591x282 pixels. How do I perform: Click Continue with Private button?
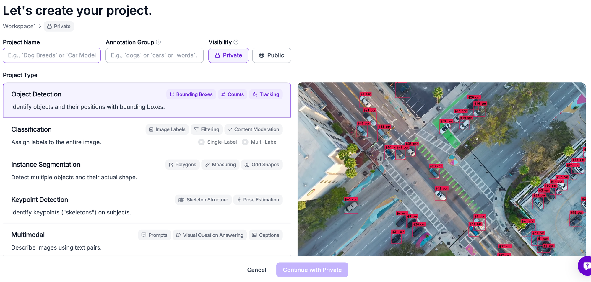click(x=312, y=270)
